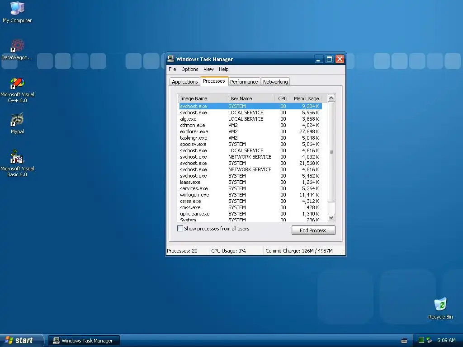Select the lsass.exe process
Image resolution: width=463 pixels, height=347 pixels.
pyautogui.click(x=250, y=183)
